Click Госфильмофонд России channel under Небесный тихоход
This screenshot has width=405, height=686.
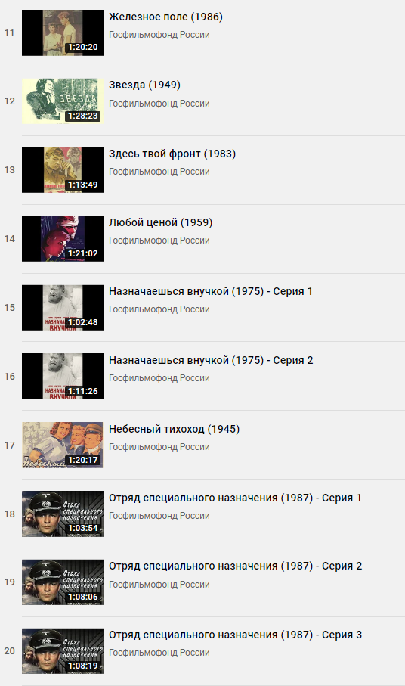click(x=159, y=447)
